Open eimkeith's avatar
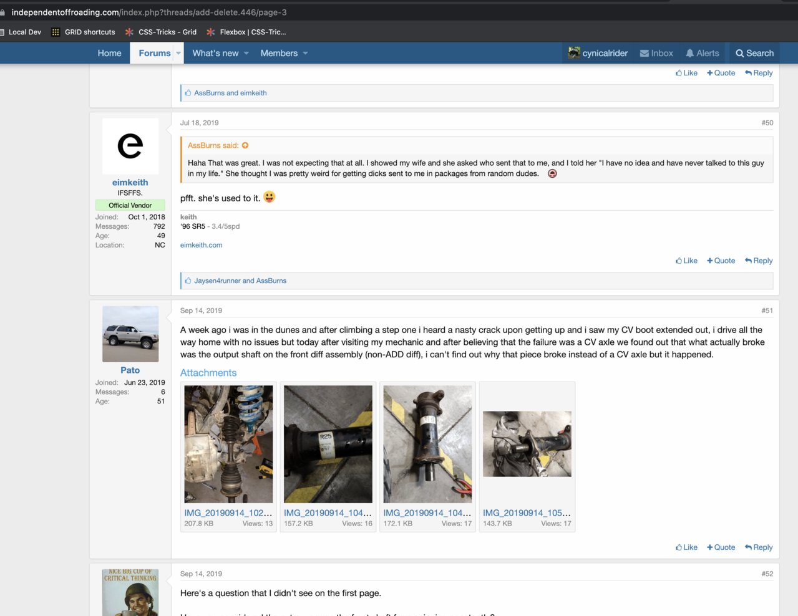This screenshot has height=616, width=798. (x=130, y=146)
